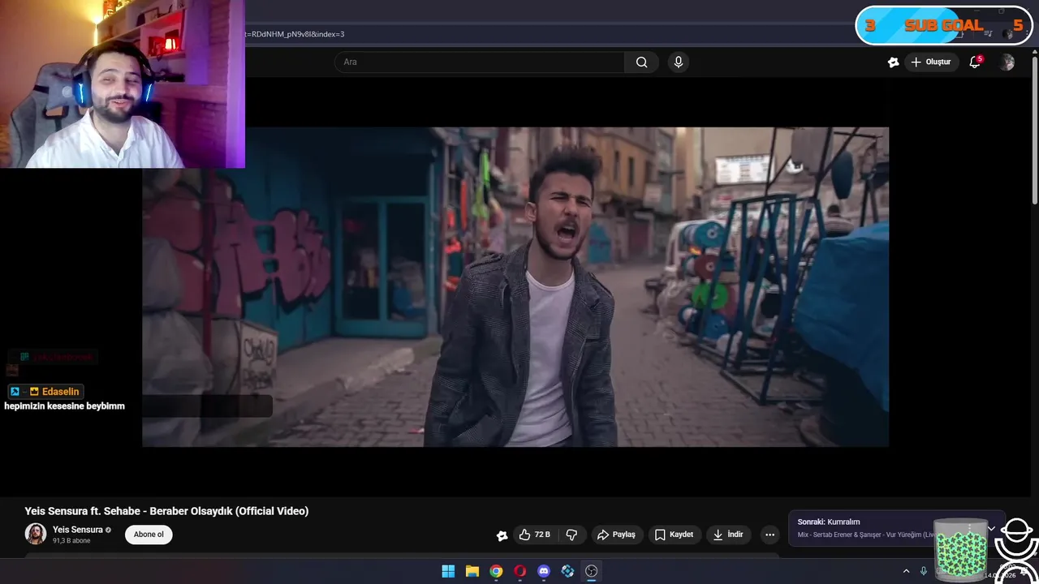This screenshot has height=584, width=1039.
Task: Grab the page vertical scrollbar
Action: click(1034, 130)
